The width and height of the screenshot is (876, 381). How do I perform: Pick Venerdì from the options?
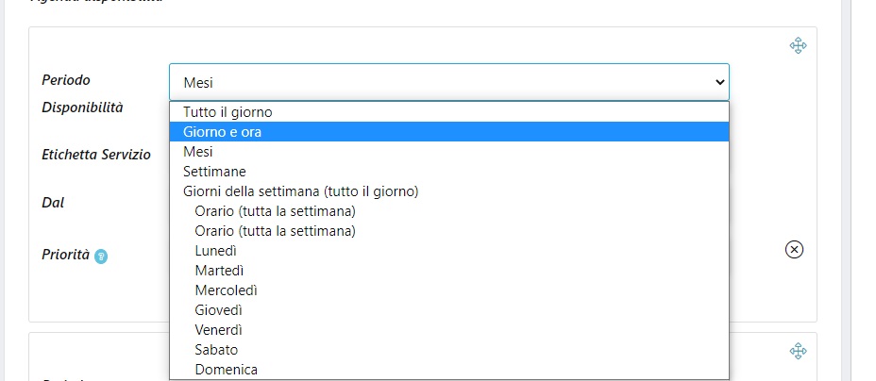pyautogui.click(x=218, y=330)
